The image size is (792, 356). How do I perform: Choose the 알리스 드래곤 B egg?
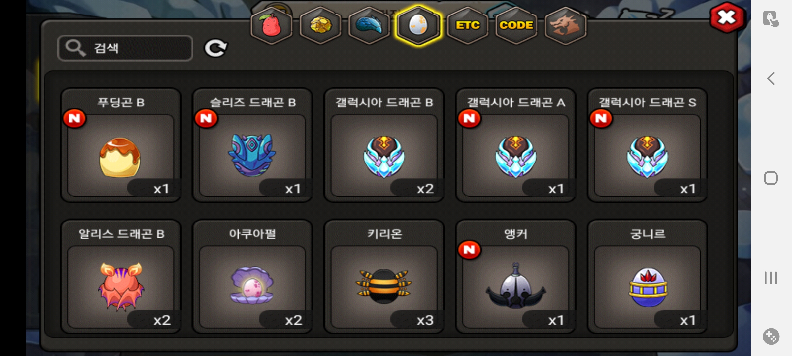click(121, 277)
